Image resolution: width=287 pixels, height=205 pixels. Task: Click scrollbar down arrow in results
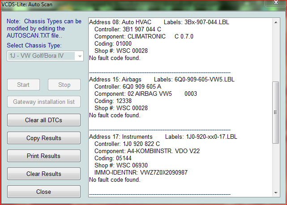276,193
